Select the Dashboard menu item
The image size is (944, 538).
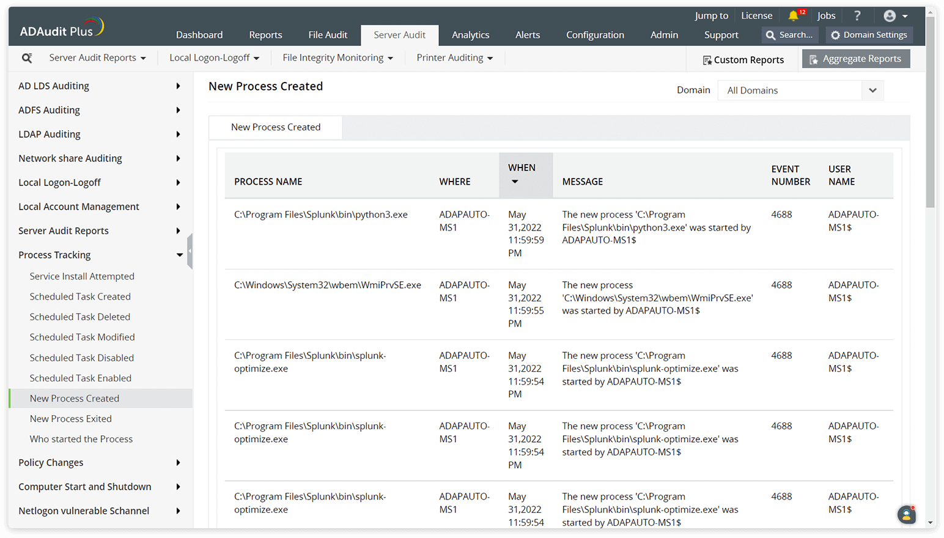click(x=199, y=35)
